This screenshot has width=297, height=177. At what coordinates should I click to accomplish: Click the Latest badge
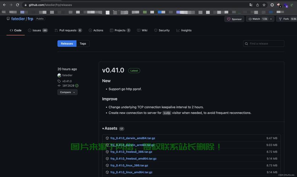(x=134, y=71)
